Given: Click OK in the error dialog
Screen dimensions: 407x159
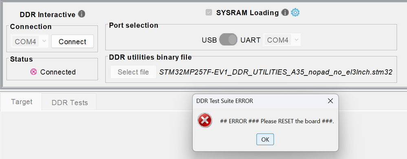Looking at the screenshot, I should 265,139.
